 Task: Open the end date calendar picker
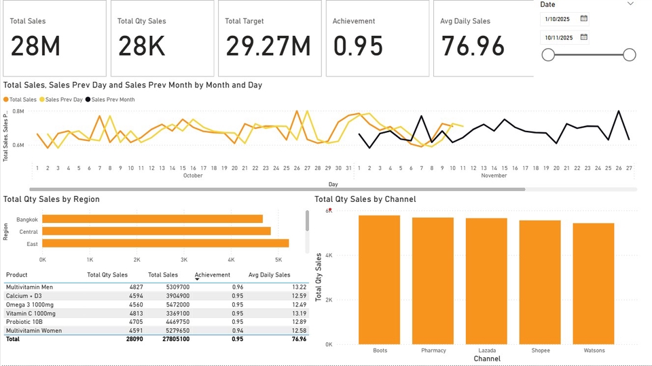(584, 37)
